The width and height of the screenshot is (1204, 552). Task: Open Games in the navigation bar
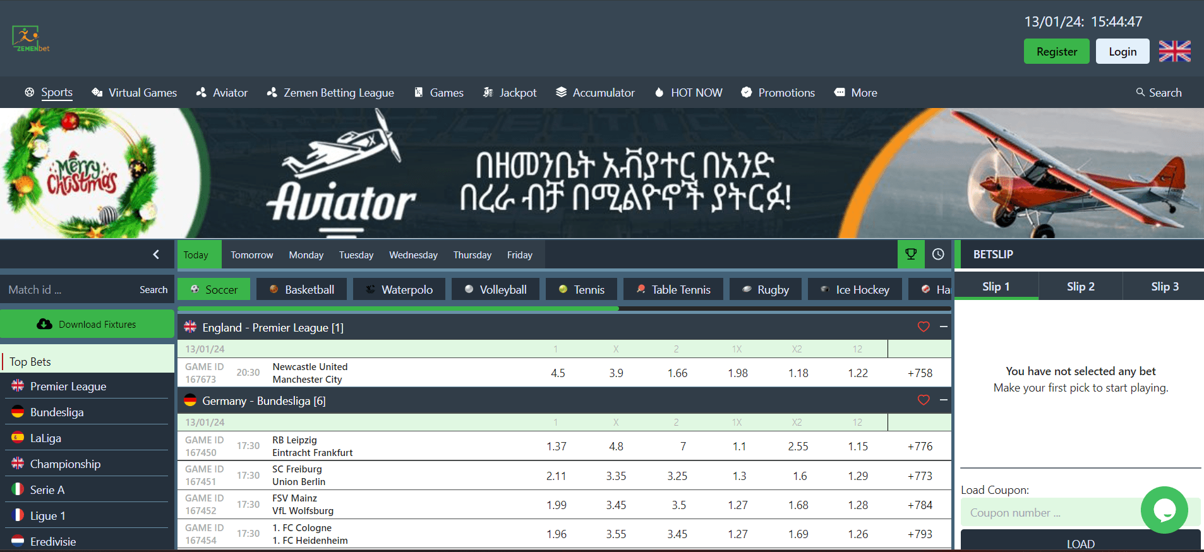439,92
